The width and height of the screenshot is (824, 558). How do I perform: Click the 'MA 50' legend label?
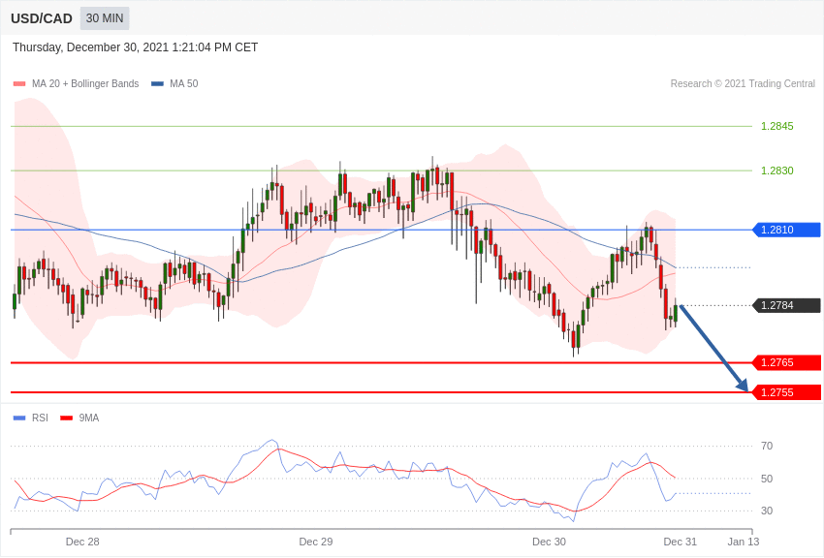click(184, 83)
